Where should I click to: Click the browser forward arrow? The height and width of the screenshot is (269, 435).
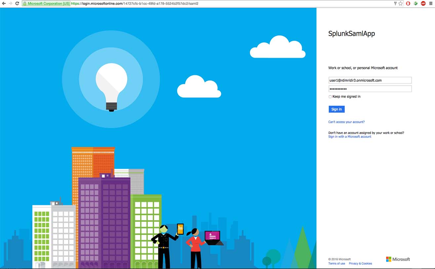pos(11,3)
